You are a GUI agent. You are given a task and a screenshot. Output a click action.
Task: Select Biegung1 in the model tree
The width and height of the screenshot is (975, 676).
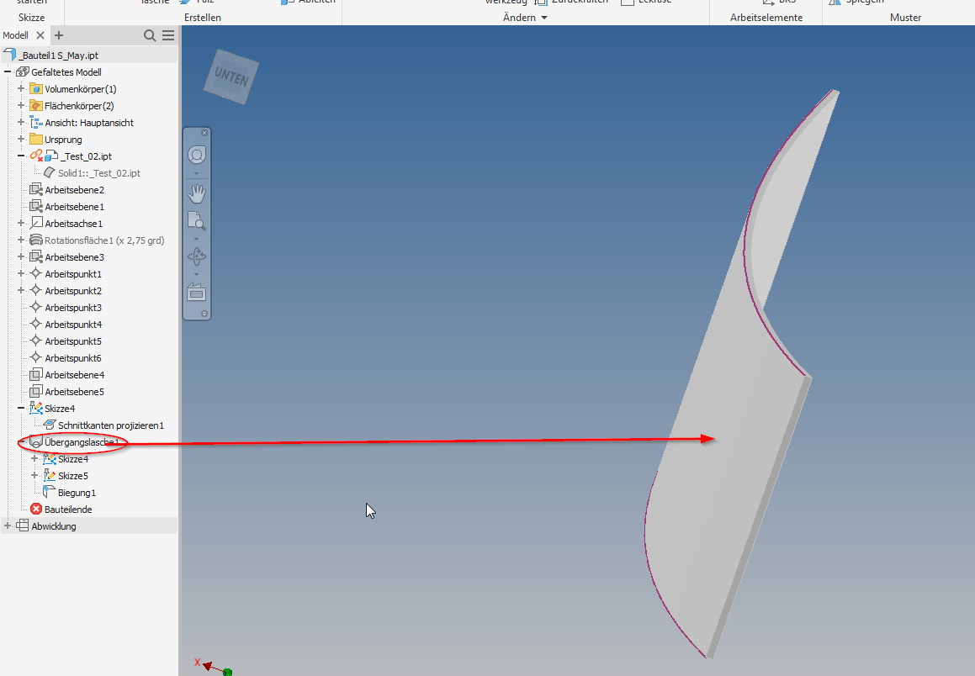coord(76,492)
